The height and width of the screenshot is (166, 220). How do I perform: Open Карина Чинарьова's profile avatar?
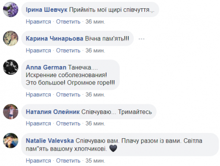click(11, 38)
